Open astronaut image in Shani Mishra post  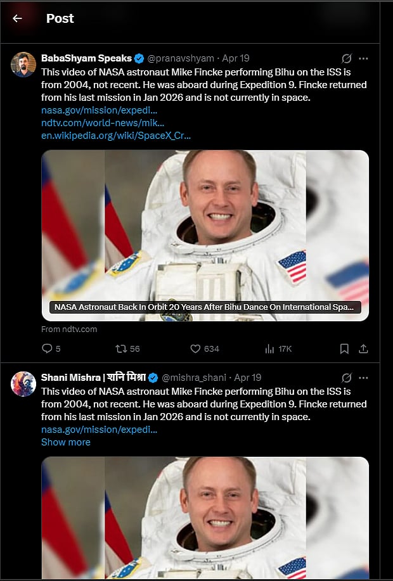click(x=205, y=518)
